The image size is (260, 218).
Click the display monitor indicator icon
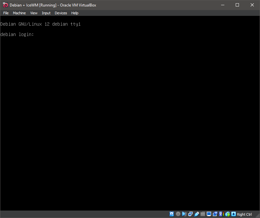coord(209,214)
